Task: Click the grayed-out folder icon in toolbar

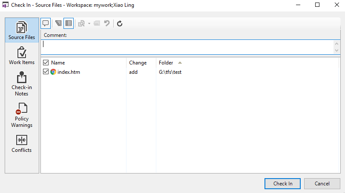Action: (x=97, y=23)
